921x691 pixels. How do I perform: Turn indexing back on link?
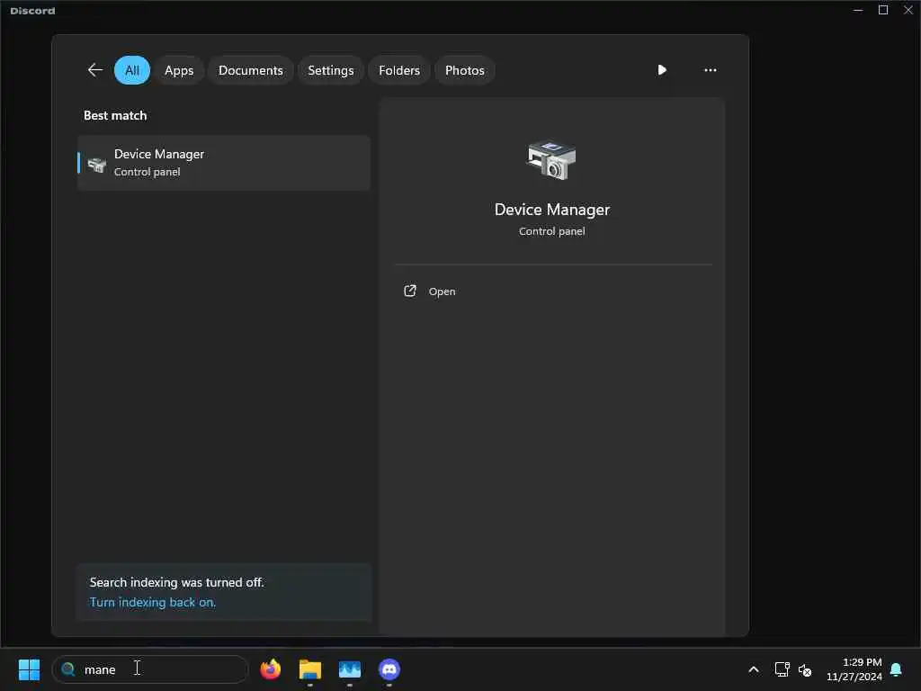pos(153,602)
